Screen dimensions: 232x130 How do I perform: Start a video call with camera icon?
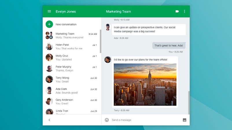177,11
